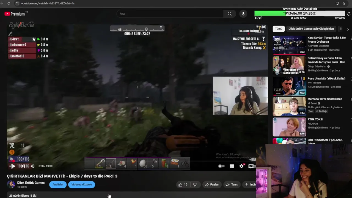Screen dimensions: 352x198
Task: Focus the 'Ara' search field
Action: pyautogui.click(x=170, y=14)
